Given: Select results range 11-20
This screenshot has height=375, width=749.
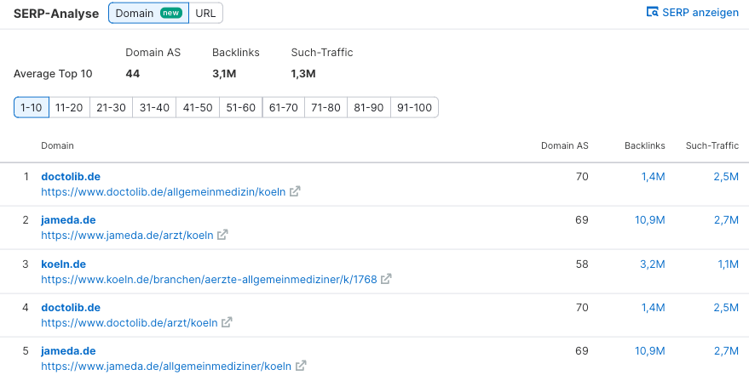Looking at the screenshot, I should click(x=69, y=107).
